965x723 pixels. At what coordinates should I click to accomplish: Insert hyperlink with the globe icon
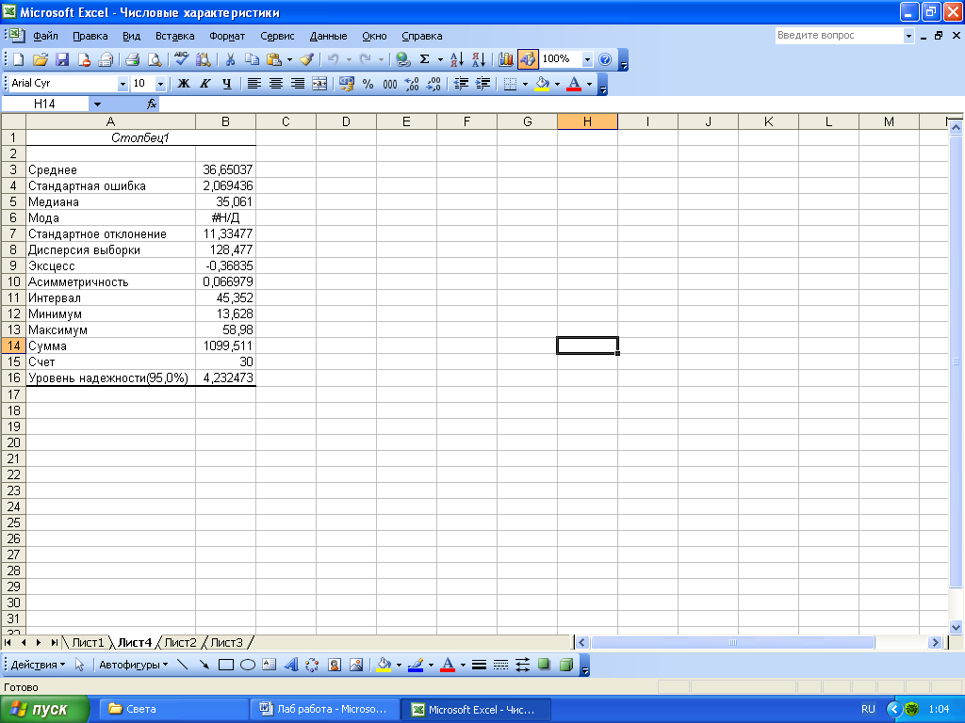coord(403,59)
